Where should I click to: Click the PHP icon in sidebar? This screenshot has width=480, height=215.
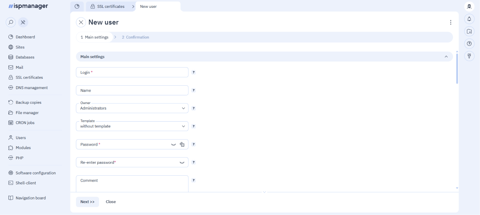click(11, 158)
